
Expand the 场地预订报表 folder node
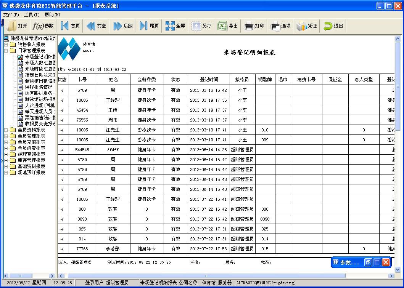tap(6, 173)
